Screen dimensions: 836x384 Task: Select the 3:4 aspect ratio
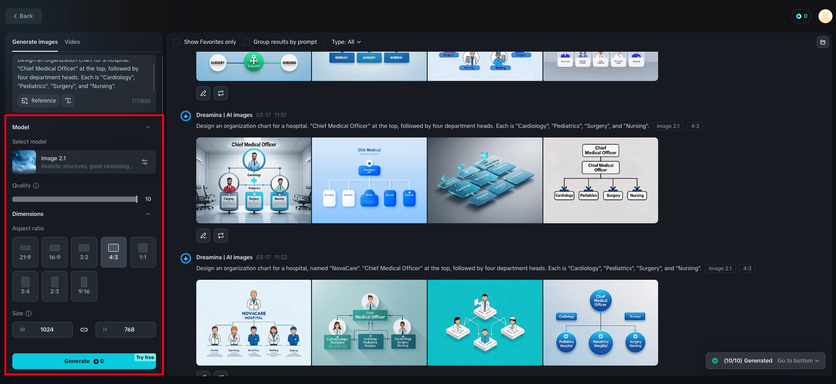pos(25,286)
